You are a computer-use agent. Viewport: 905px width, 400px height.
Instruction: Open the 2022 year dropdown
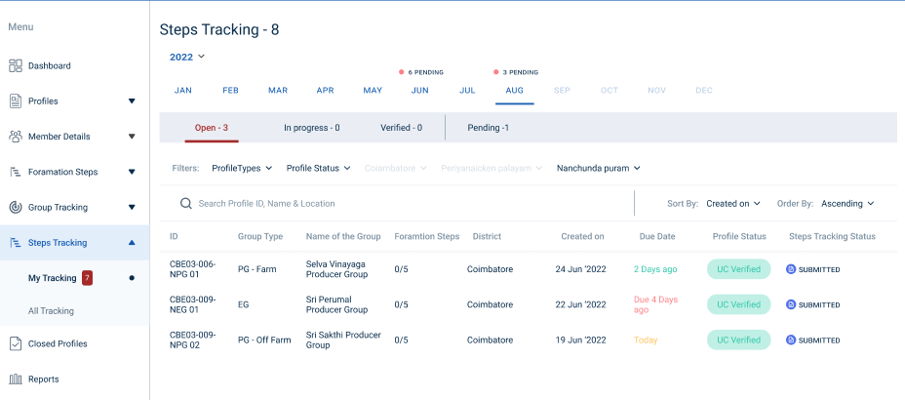[x=187, y=57]
